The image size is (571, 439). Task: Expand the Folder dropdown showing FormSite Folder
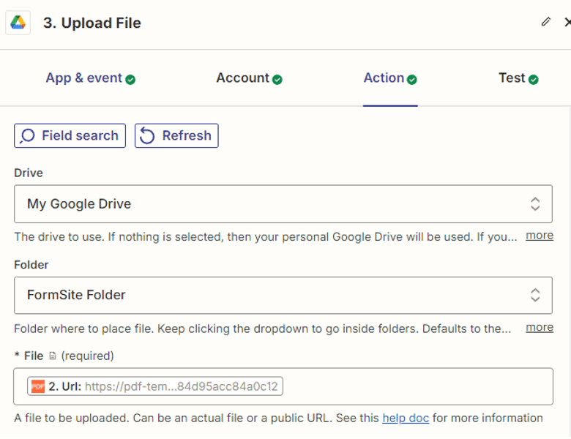[283, 295]
